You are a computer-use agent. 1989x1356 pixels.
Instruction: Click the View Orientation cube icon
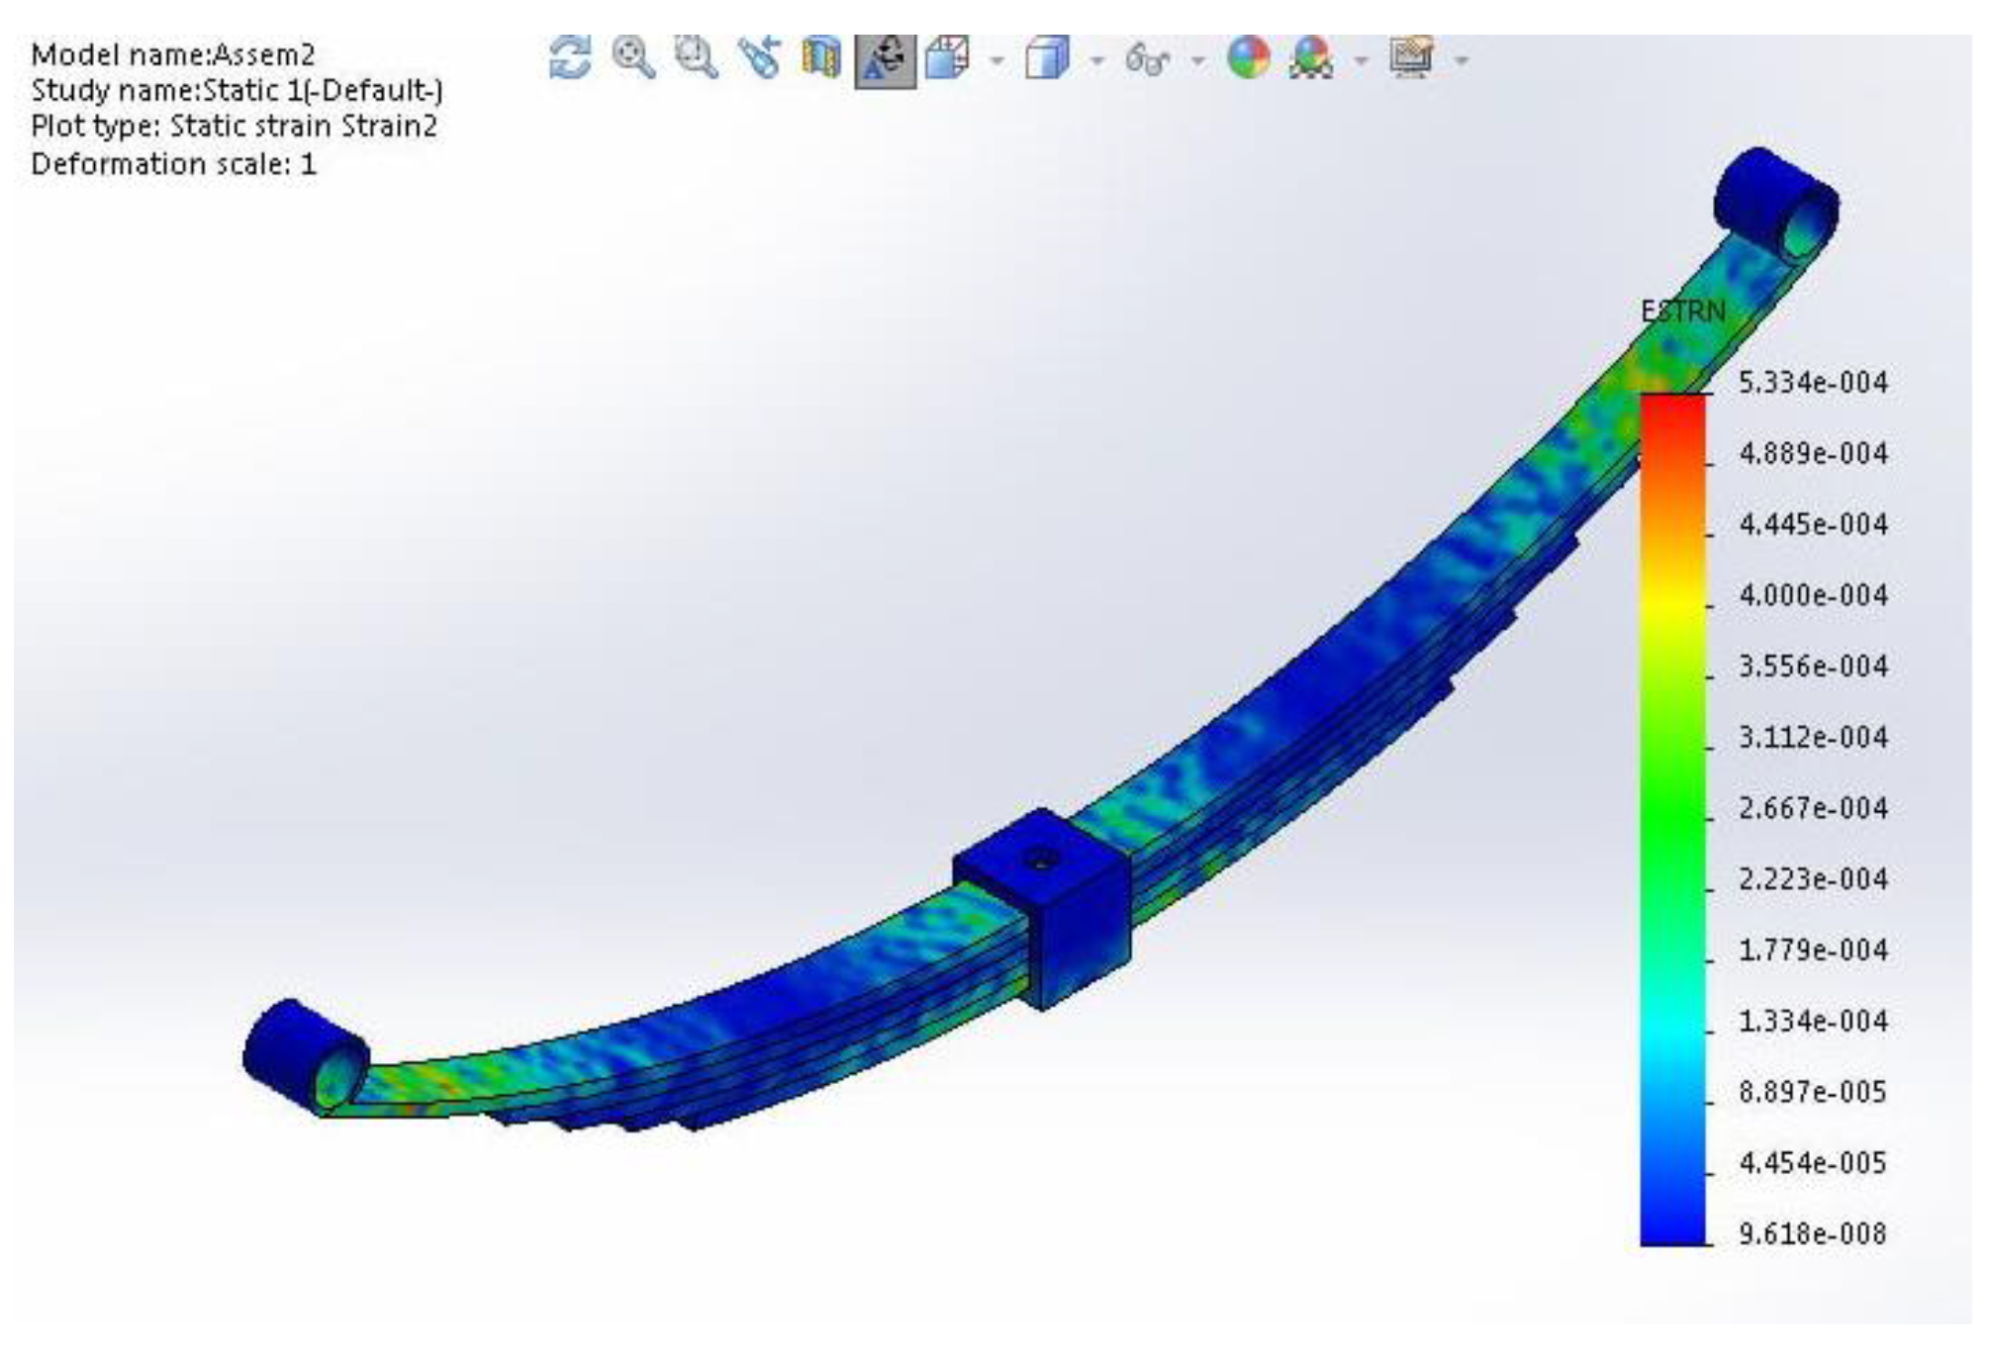pyautogui.click(x=948, y=58)
